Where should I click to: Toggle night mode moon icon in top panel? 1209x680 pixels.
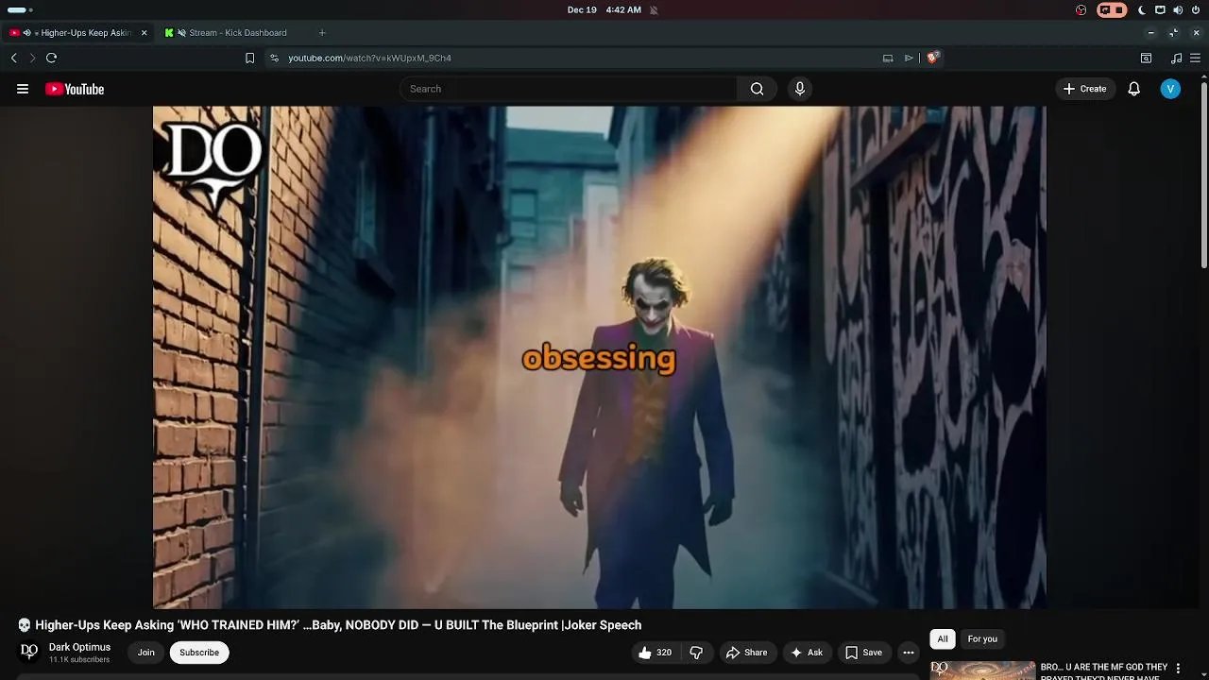coord(1141,10)
